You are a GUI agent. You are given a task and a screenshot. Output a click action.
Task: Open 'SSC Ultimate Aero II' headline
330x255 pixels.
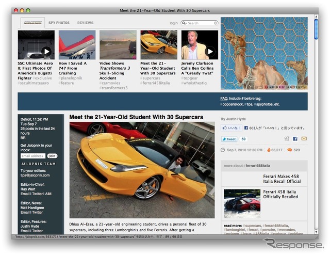[35, 71]
